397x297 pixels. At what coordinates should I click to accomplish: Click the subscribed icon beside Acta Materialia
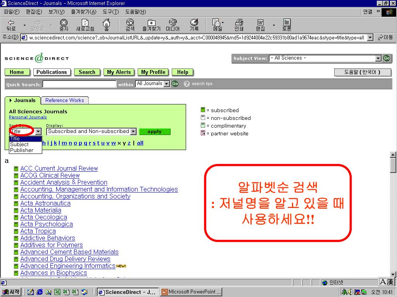[x=16, y=210]
